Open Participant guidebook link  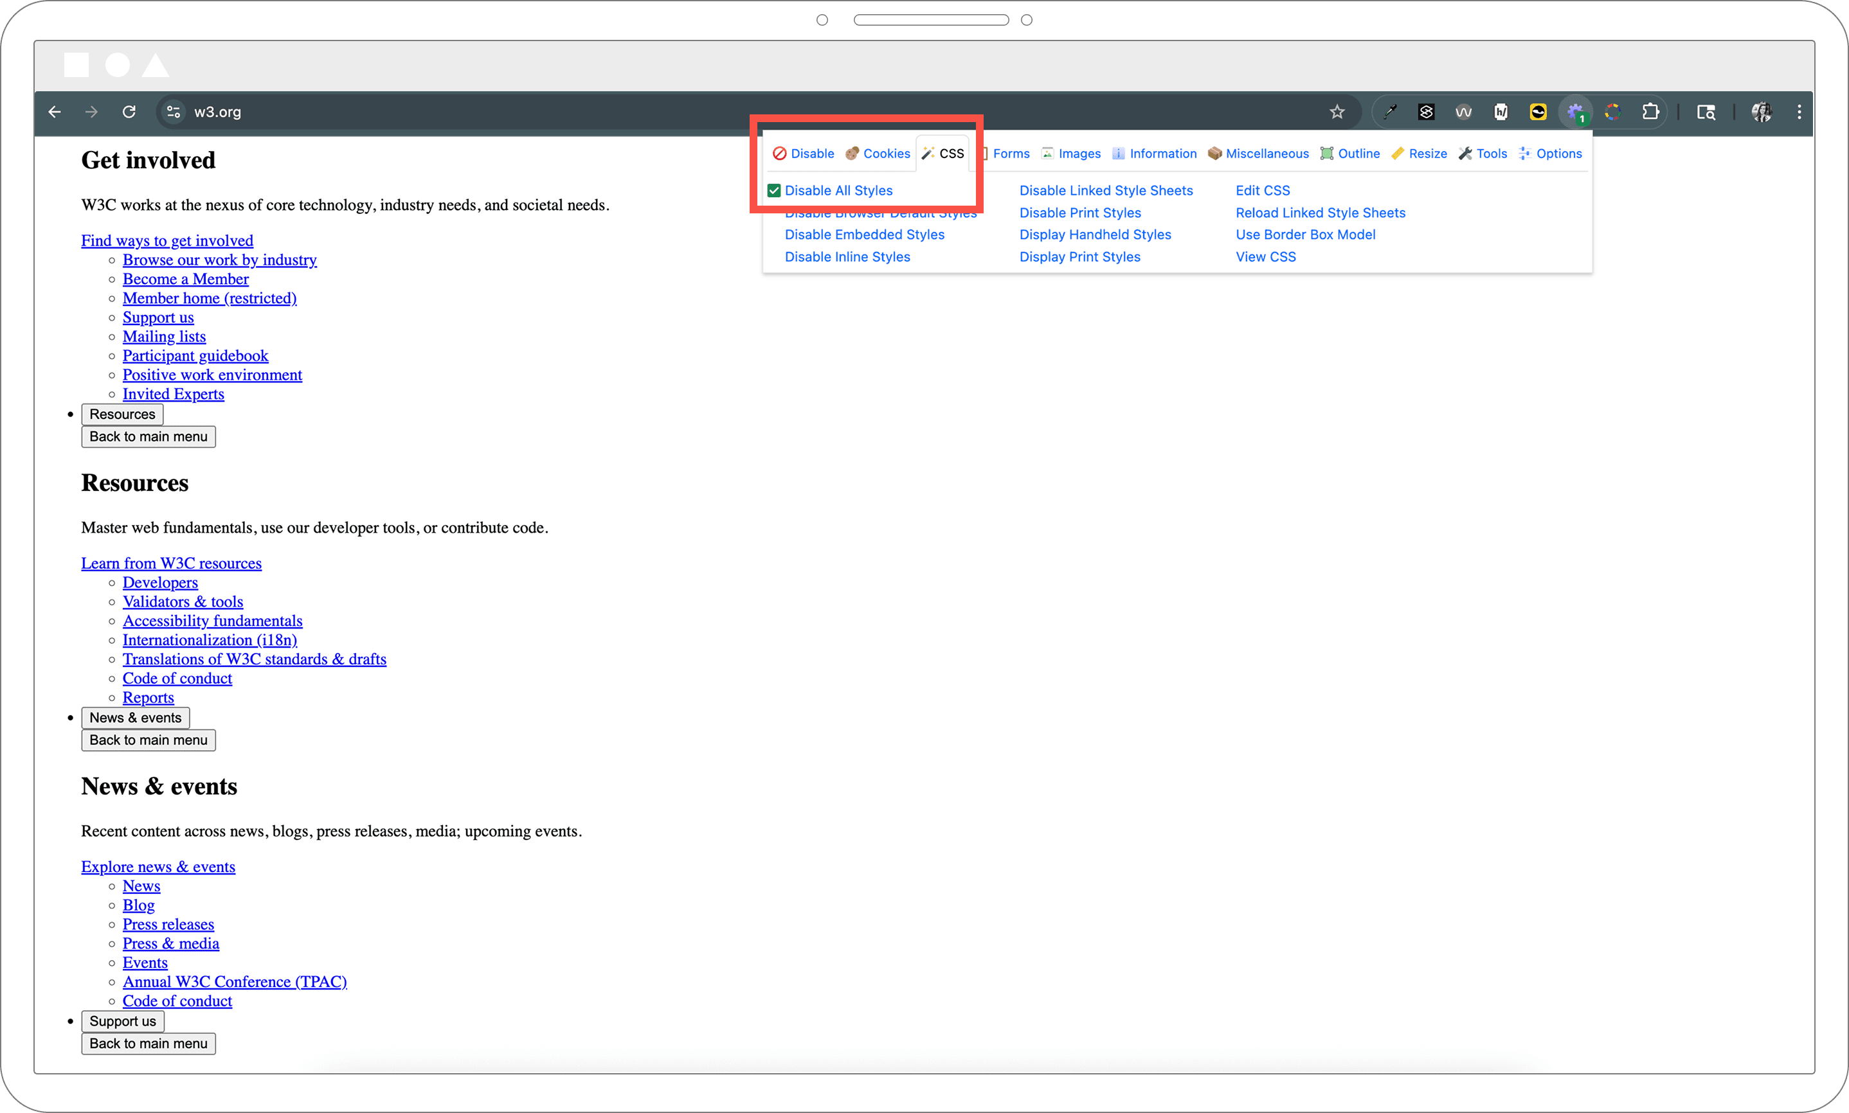195,356
